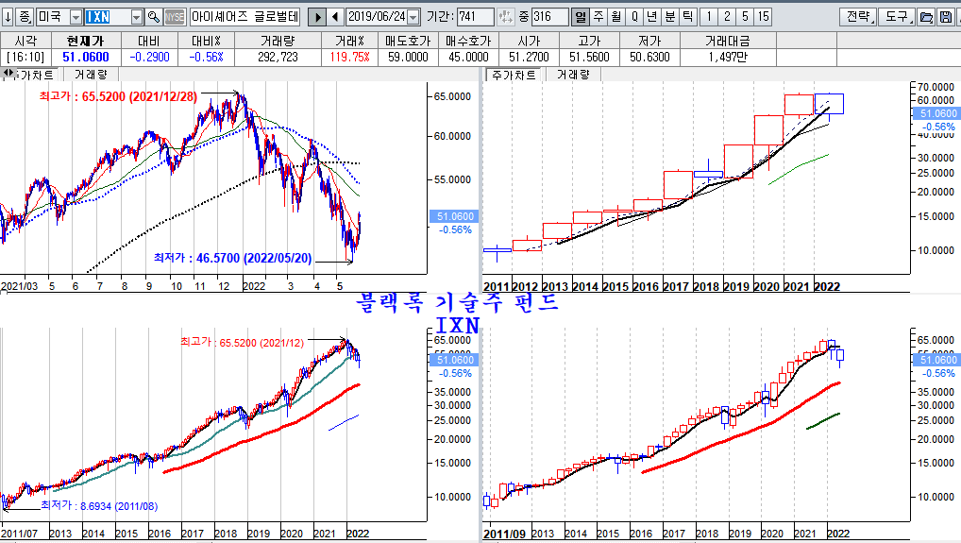Select the daily (일) chart period
The height and width of the screenshot is (543, 961).
tap(580, 17)
